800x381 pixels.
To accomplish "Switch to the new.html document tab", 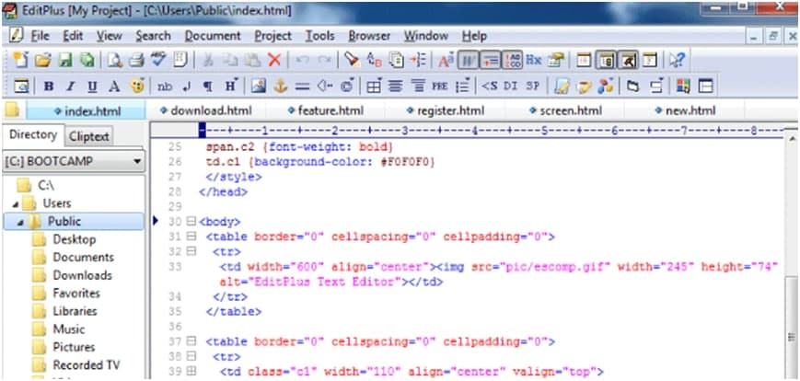I will coord(685,110).
